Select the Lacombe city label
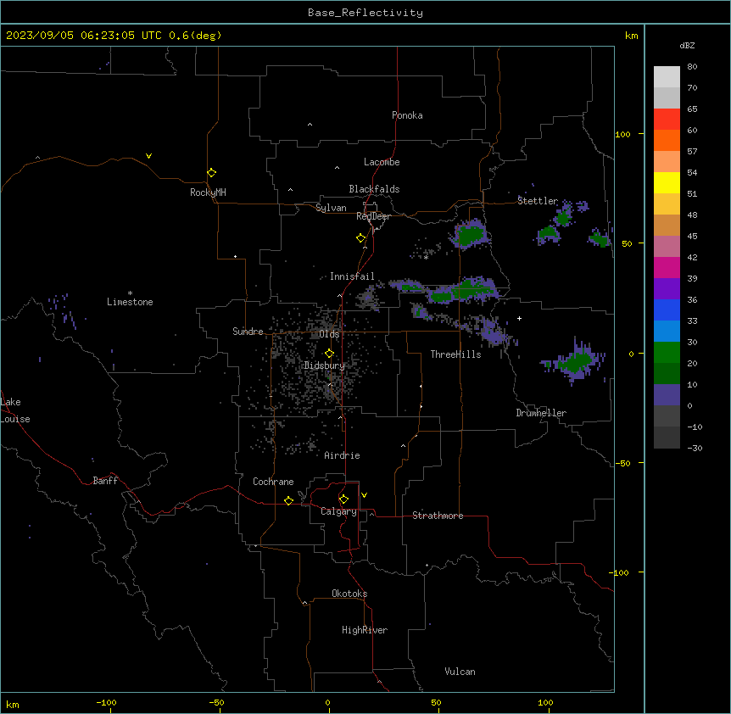731x714 pixels. (382, 162)
